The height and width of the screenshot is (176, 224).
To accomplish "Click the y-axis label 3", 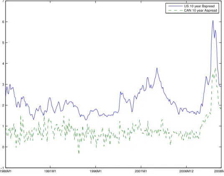I will [x=3, y=84].
